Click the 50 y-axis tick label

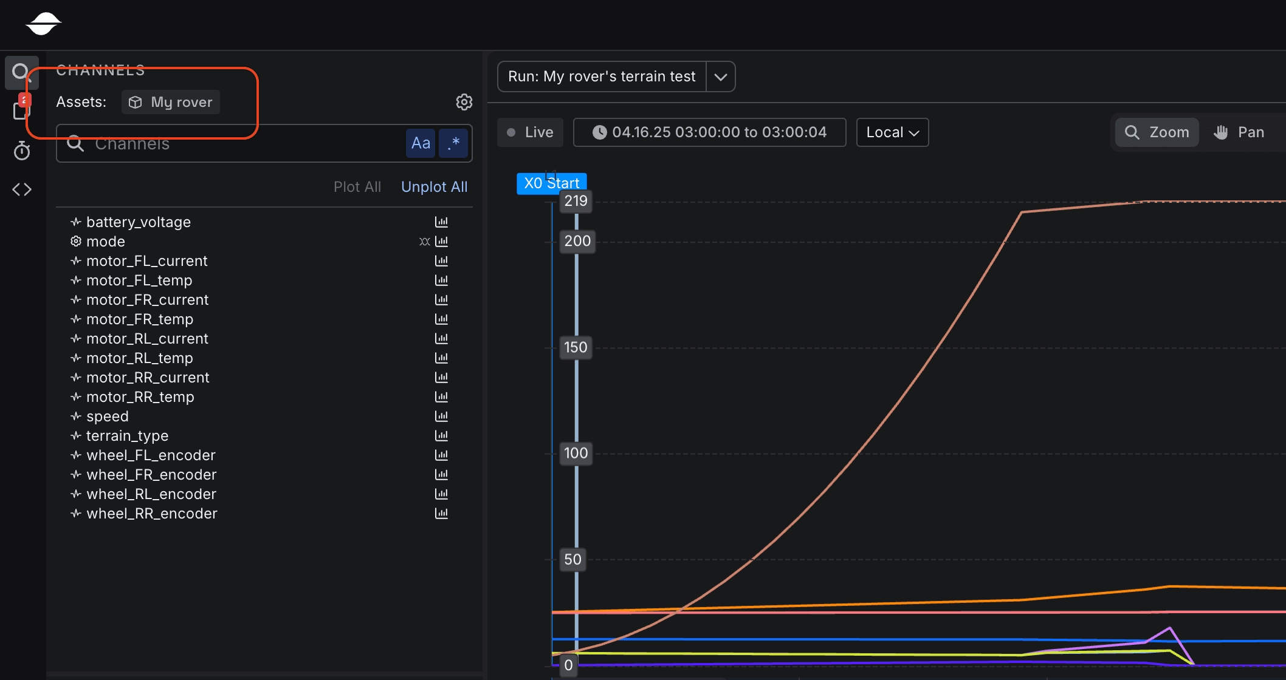pyautogui.click(x=573, y=559)
